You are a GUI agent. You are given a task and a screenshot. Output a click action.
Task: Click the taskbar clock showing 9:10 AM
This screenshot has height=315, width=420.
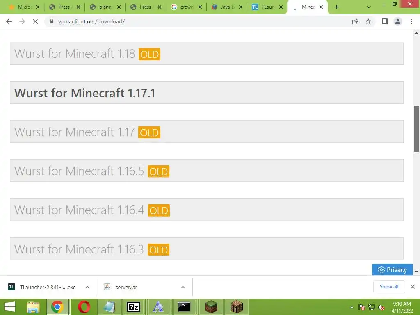tap(402, 307)
